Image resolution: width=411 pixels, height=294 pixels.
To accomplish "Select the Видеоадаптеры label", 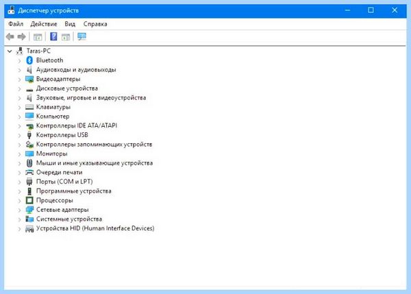I will pos(58,79).
